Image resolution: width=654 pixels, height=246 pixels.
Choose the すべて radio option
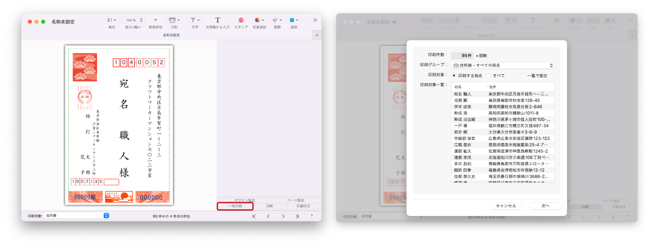point(489,75)
